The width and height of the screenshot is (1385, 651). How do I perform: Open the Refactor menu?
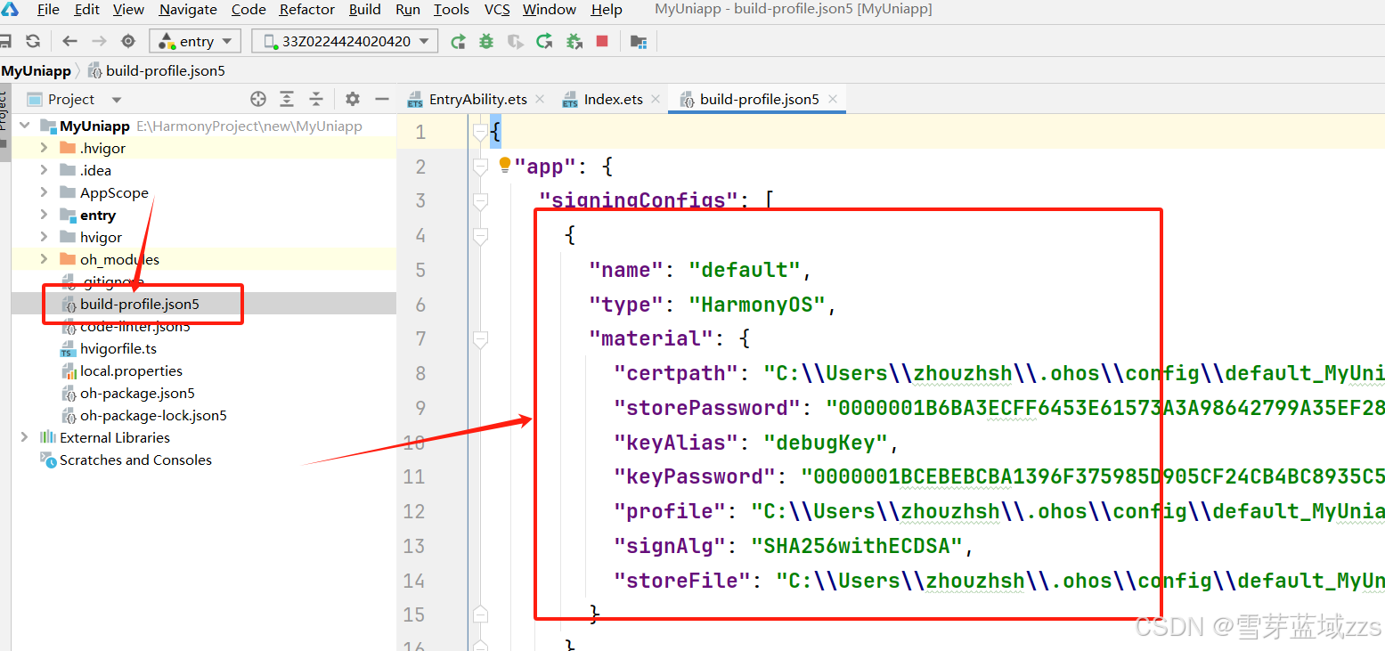pyautogui.click(x=307, y=10)
